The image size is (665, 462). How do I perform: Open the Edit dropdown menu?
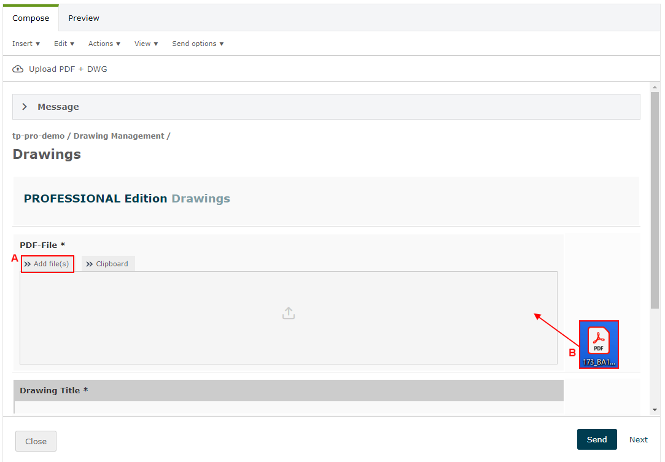[64, 44]
